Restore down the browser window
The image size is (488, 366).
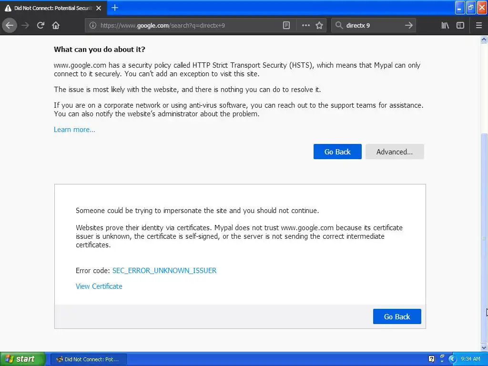[x=471, y=8]
